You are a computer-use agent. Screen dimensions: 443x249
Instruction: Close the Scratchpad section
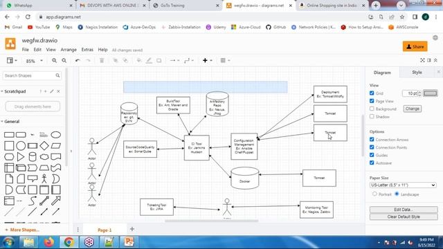[58, 91]
